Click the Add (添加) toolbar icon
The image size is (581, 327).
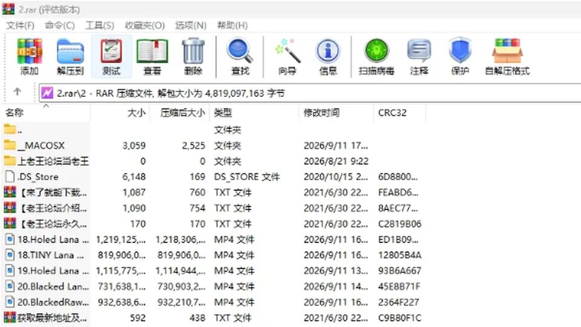[29, 57]
